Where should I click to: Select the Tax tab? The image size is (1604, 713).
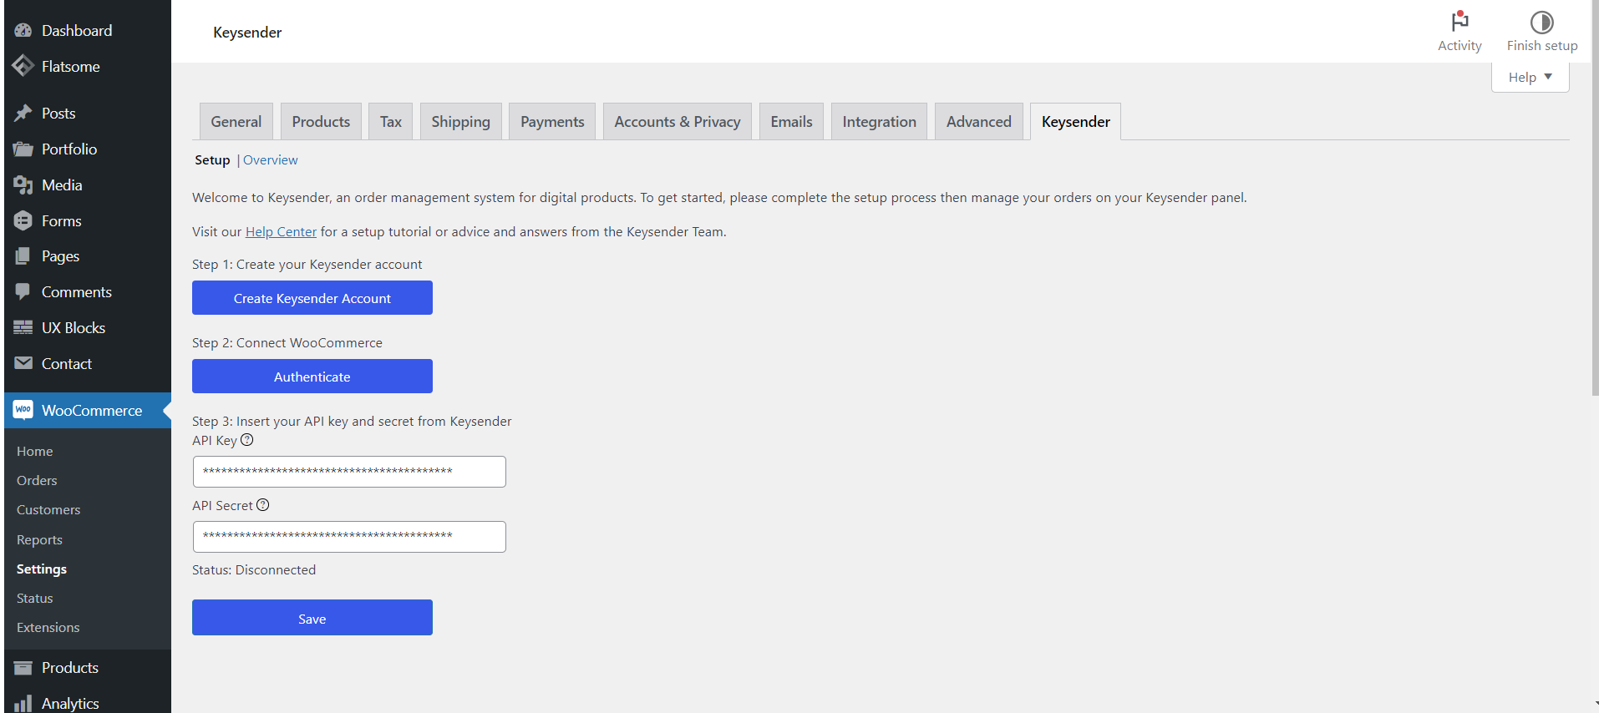(391, 121)
